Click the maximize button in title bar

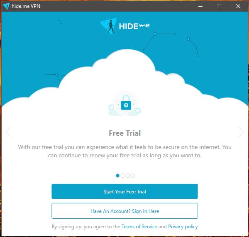click(219, 6)
